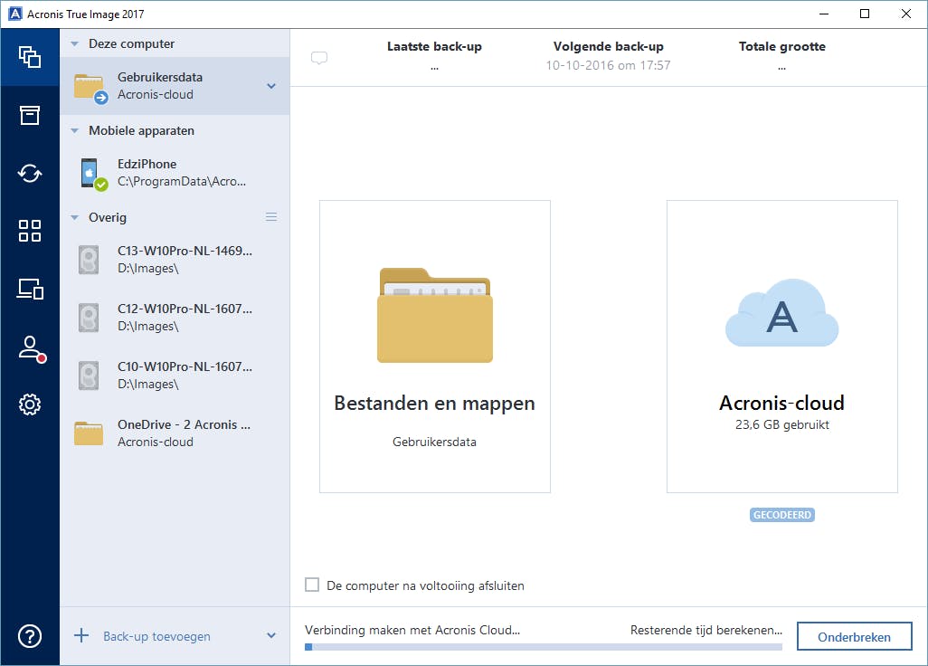Click the Acronis cloud icon in destination card

click(x=781, y=313)
